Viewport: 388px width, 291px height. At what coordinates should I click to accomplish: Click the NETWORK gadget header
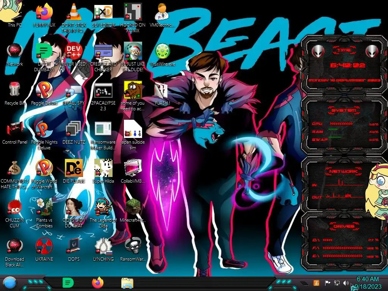point(344,171)
